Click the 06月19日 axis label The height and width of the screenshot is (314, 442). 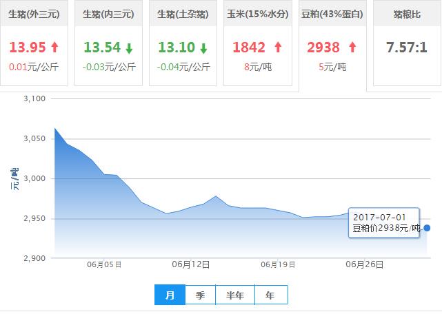click(278, 264)
